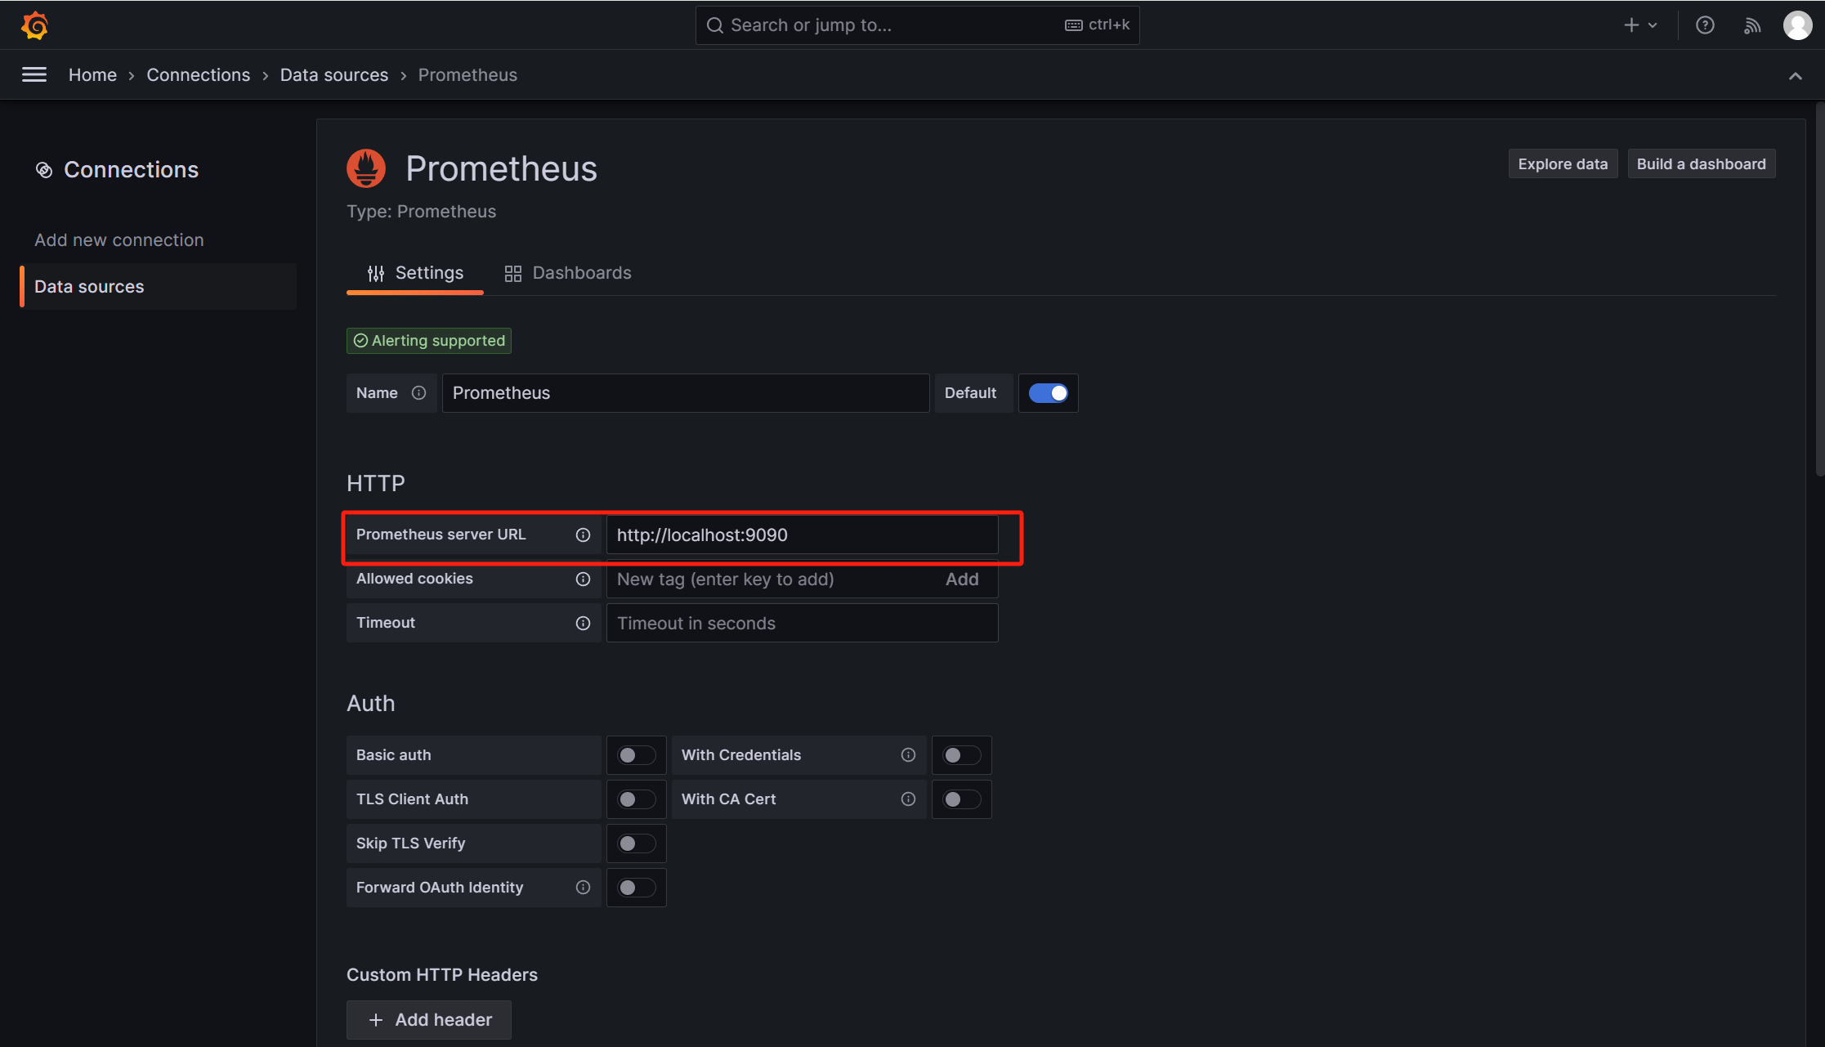The image size is (1825, 1047).
Task: Collapse top bar with chevron arrow
Action: pos(1796,76)
